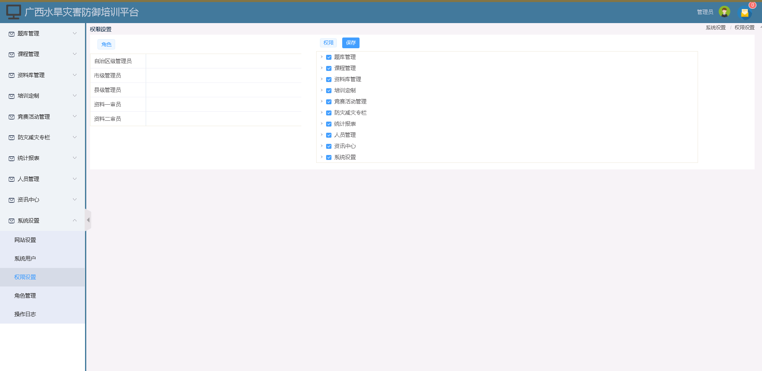Uncheck the 系统设置 permission checkbox
This screenshot has height=371, width=762.
point(329,157)
